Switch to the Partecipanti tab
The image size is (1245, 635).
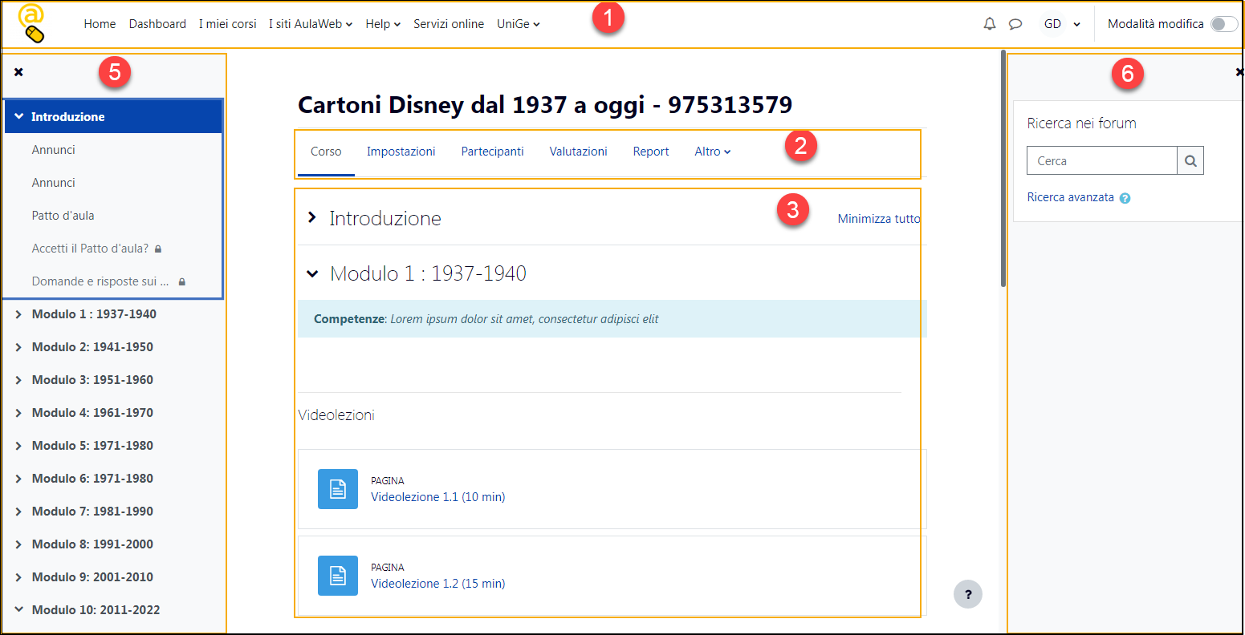[x=493, y=152]
